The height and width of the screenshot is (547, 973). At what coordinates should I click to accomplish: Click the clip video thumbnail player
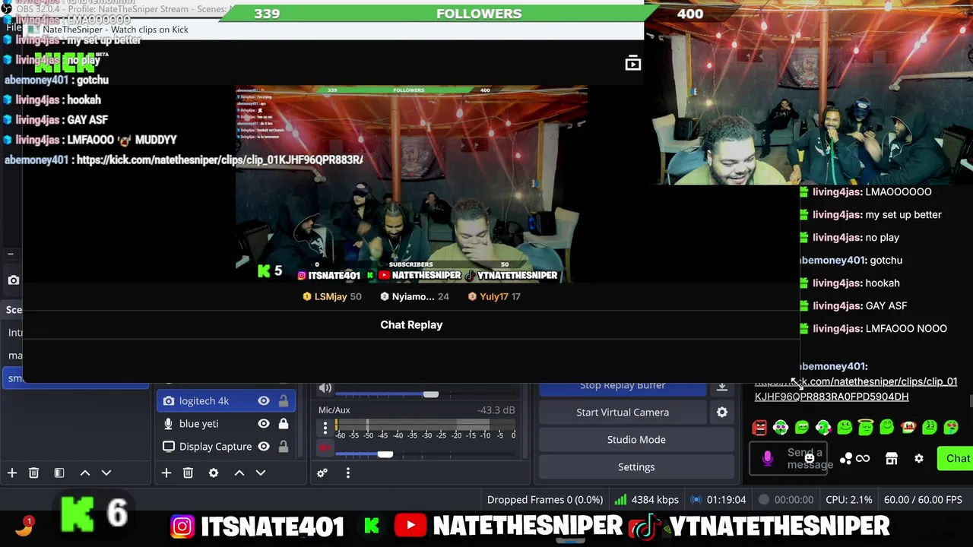click(411, 184)
